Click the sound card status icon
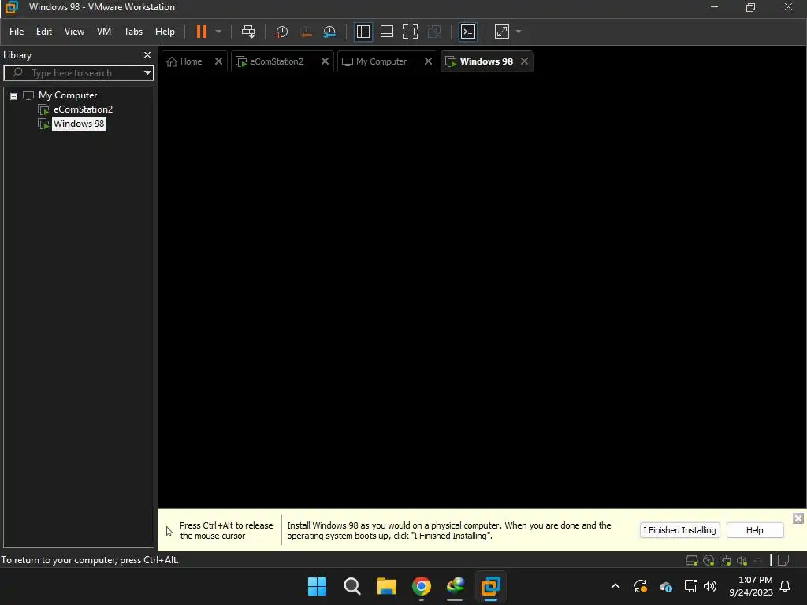The width and height of the screenshot is (807, 605). 742,560
